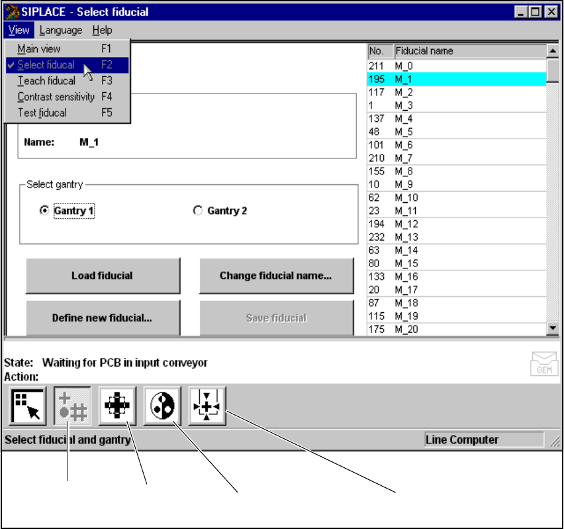Image resolution: width=564 pixels, height=529 pixels.
Task: Select fiducial row M_5
Action: (x=457, y=132)
